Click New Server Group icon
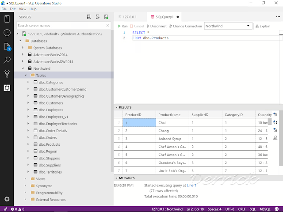The width and height of the screenshot is (283, 212). 97,17
